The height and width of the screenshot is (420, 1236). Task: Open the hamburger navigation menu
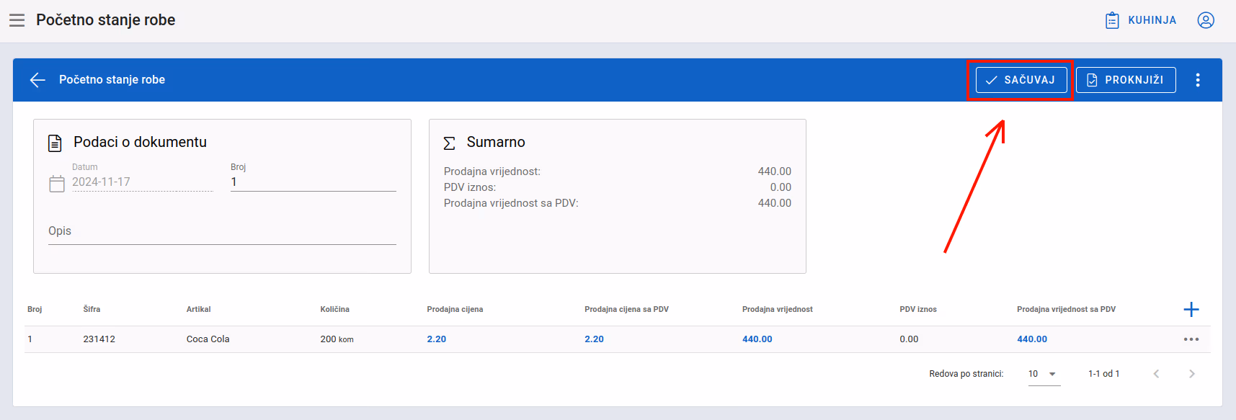(17, 20)
